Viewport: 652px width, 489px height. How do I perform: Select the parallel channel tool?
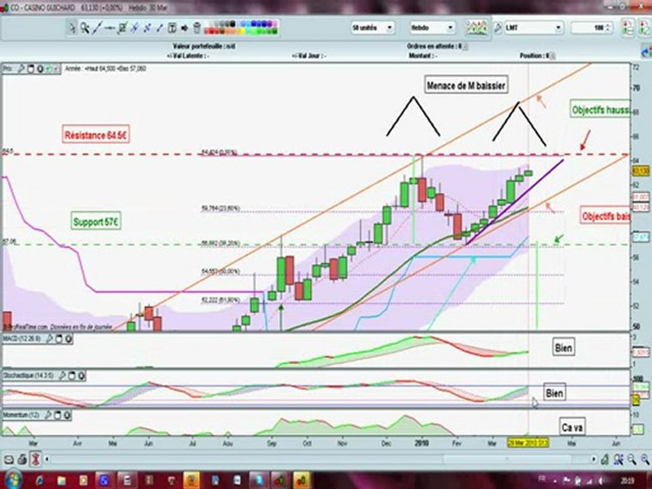(147, 28)
